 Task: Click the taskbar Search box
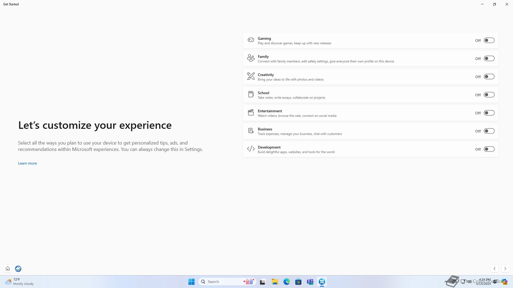point(227,282)
